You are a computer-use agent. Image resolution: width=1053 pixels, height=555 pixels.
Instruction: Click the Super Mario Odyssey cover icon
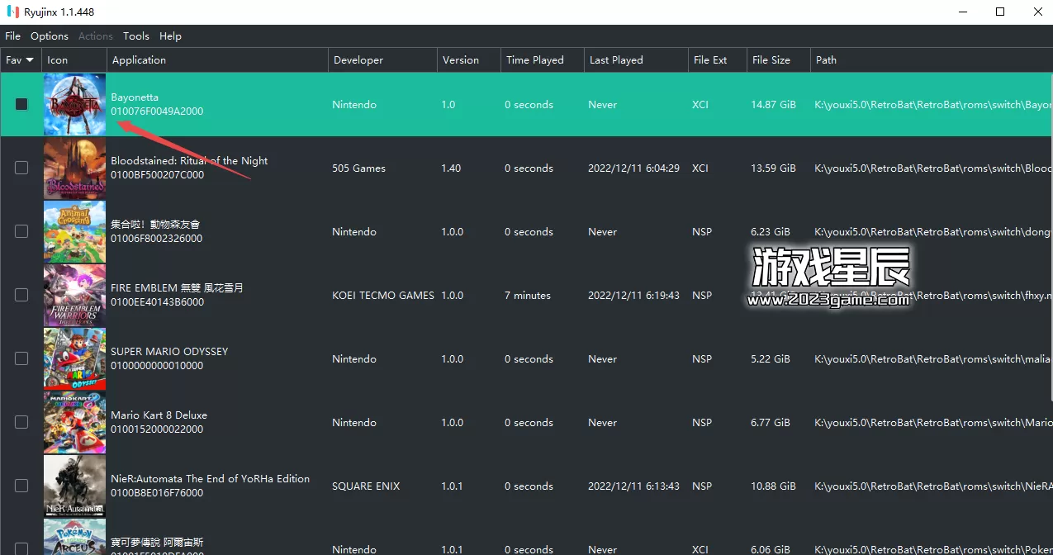click(74, 358)
